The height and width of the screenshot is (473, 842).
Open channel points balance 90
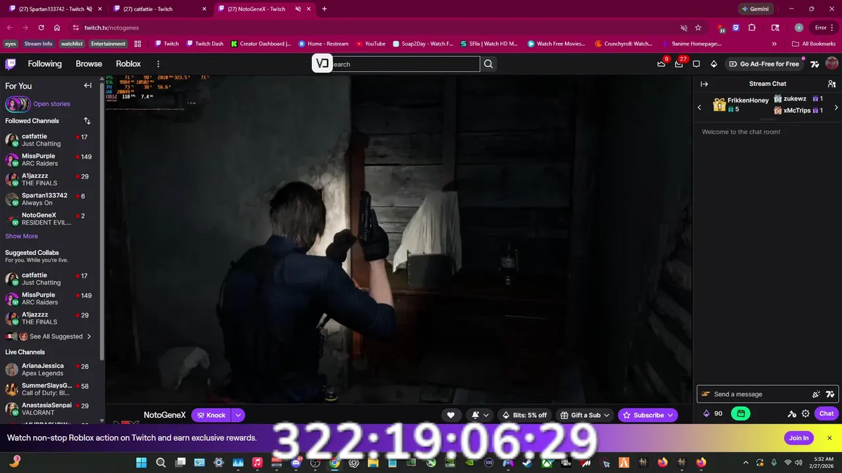point(713,413)
